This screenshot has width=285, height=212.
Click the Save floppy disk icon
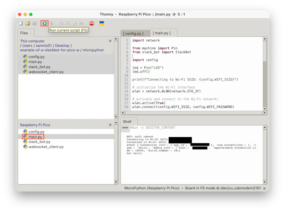(34, 23)
